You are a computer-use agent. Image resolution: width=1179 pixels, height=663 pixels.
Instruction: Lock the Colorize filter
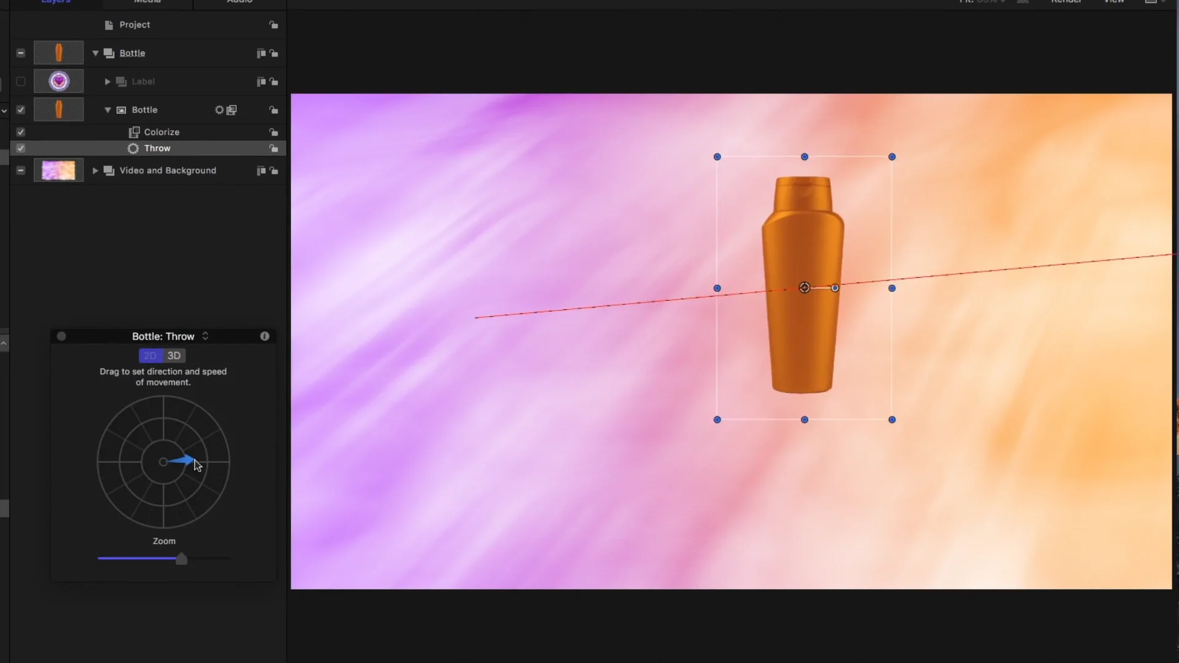(273, 132)
